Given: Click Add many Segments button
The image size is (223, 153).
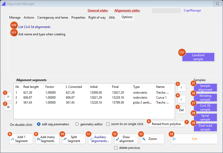Looking at the screenshot, I should tap(47, 139).
